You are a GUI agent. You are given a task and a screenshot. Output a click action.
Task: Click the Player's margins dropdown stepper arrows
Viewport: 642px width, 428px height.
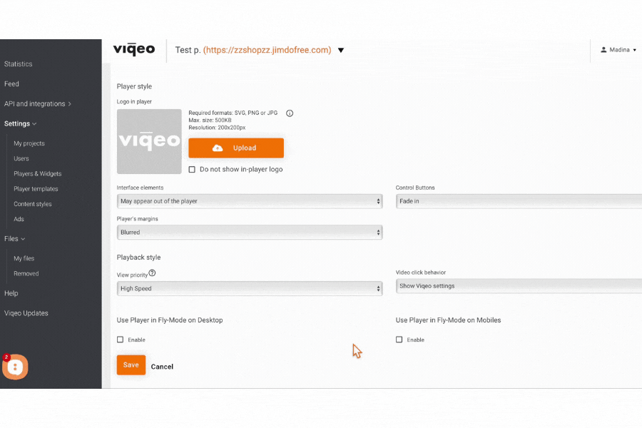tap(377, 232)
